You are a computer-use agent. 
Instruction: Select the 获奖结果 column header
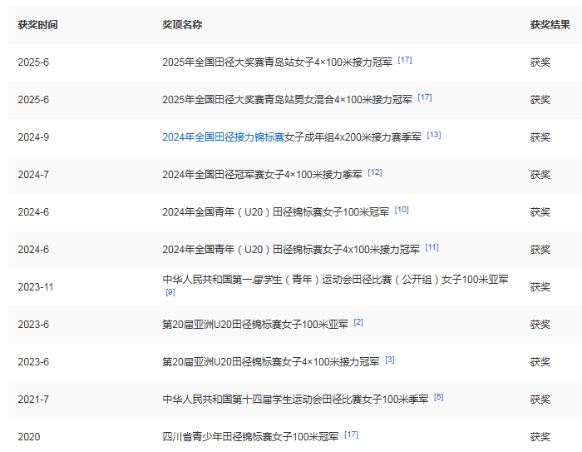tap(550, 25)
